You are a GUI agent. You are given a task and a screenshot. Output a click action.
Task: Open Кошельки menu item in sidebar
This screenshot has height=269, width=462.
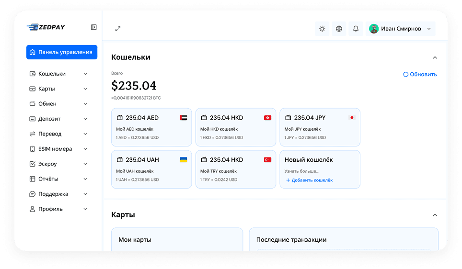58,74
